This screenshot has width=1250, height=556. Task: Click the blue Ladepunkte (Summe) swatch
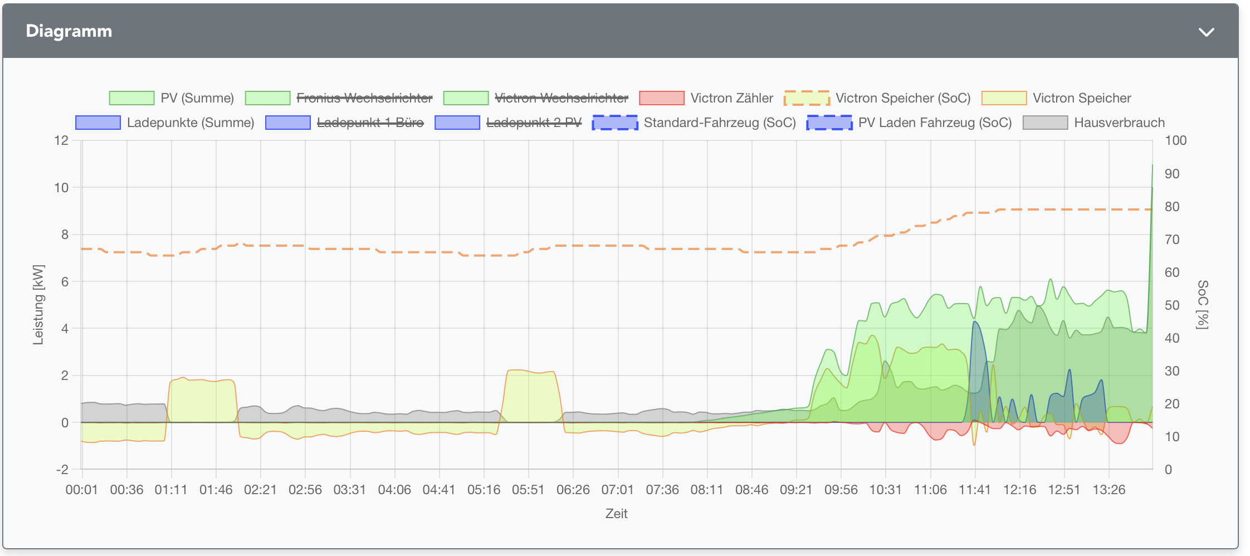(x=98, y=123)
